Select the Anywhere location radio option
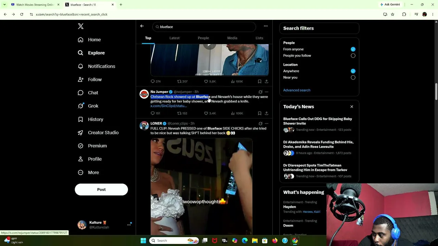This screenshot has width=438, height=246. pos(353,71)
